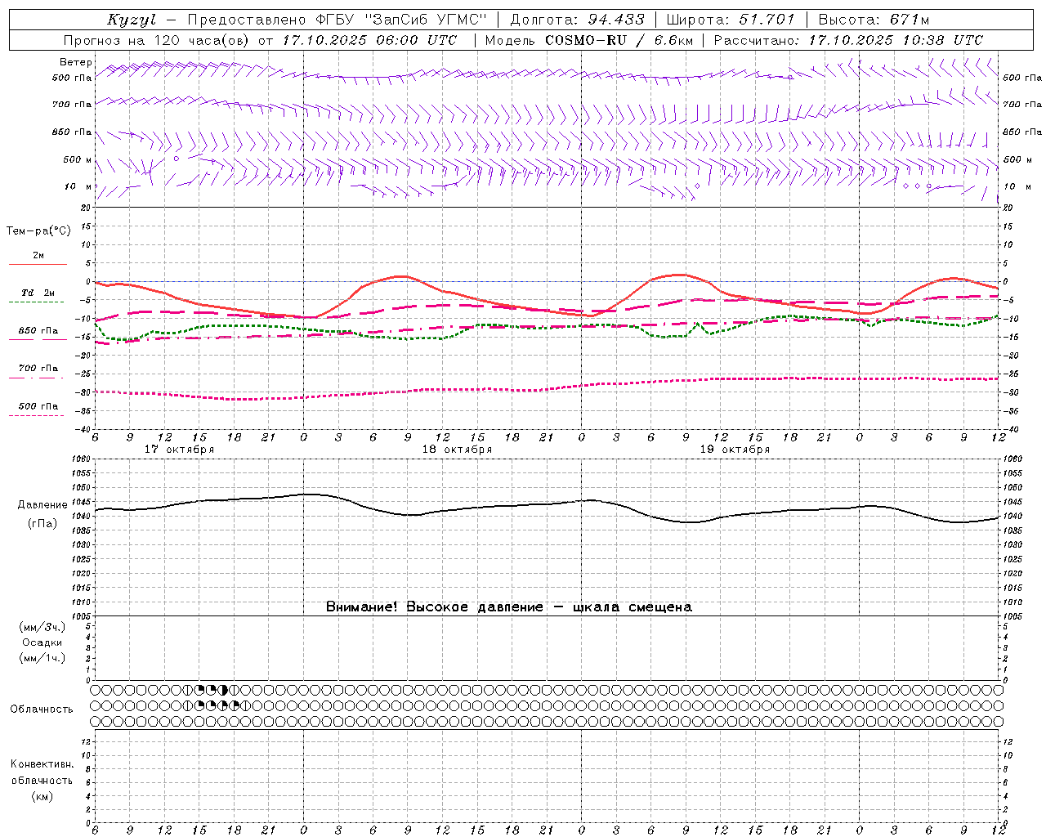Click the warning Внимание! Высокое давление — шкала смещена
The height and width of the screenshot is (837, 1046).
point(509,607)
